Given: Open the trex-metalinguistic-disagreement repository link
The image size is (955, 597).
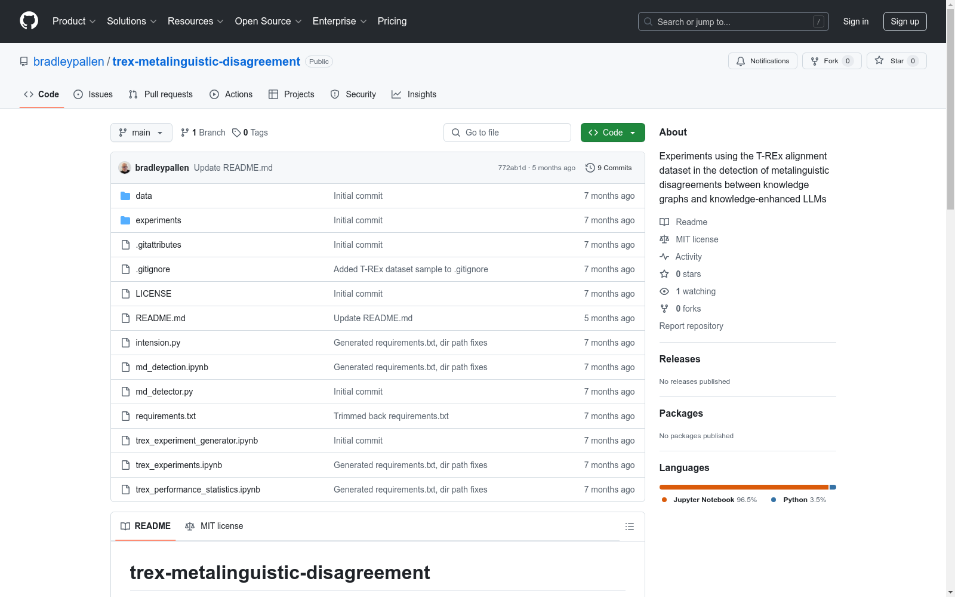Looking at the screenshot, I should (x=207, y=61).
